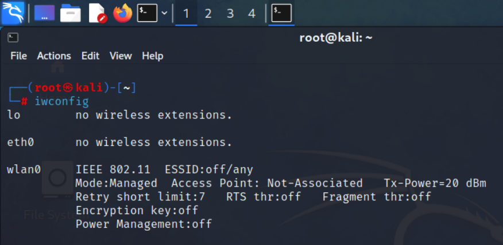The height and width of the screenshot is (245, 503).
Task: Go to workspace 3
Action: click(230, 13)
